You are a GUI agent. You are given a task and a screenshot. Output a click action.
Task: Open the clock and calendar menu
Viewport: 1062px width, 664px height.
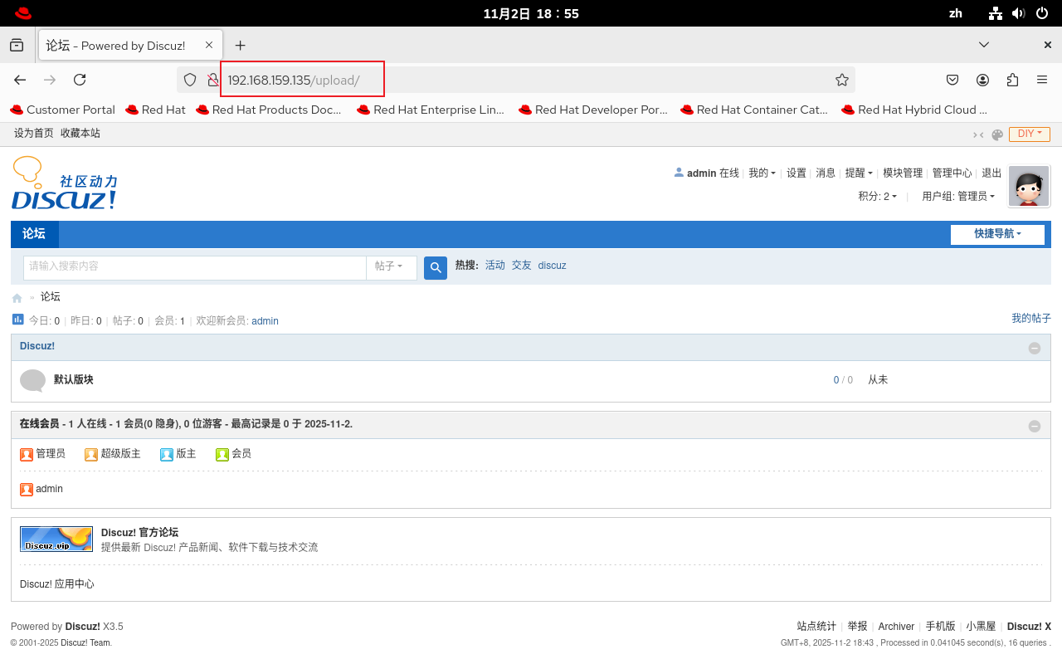(x=531, y=13)
